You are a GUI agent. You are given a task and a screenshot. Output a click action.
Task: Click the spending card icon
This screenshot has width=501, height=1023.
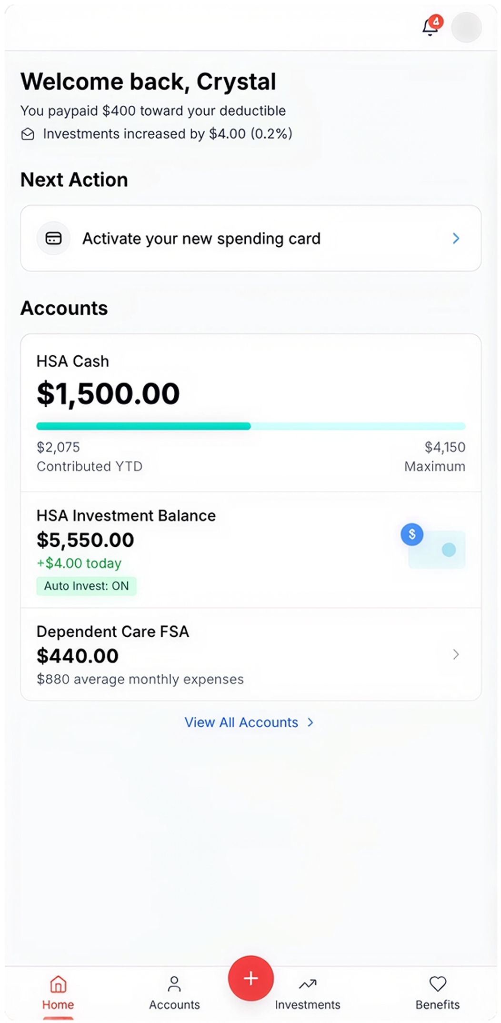53,238
